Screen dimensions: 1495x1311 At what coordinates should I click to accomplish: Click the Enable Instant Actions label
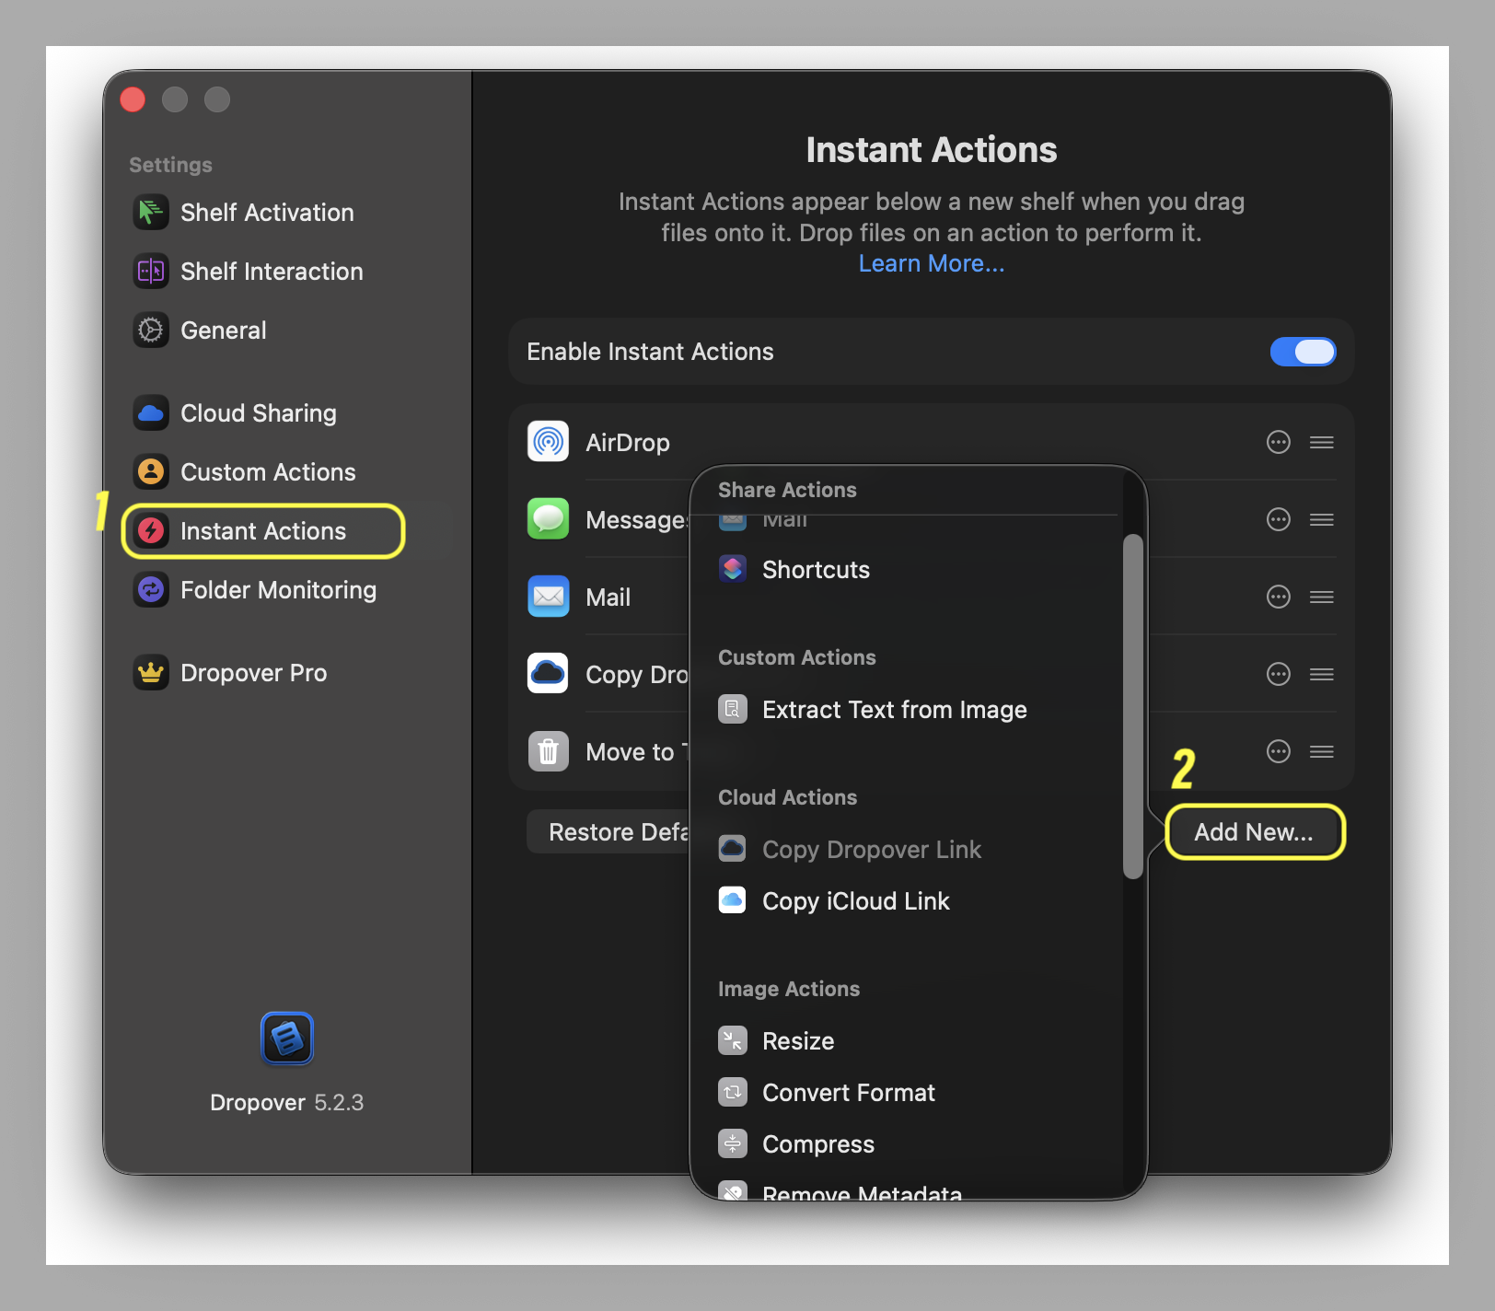click(x=650, y=352)
